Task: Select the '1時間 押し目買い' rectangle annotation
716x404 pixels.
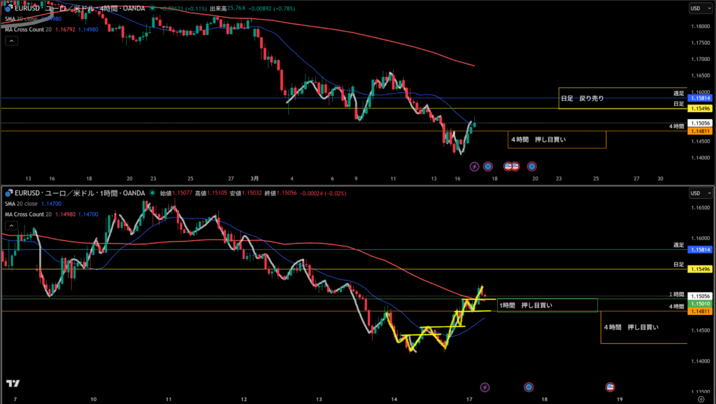Action: [x=547, y=305]
